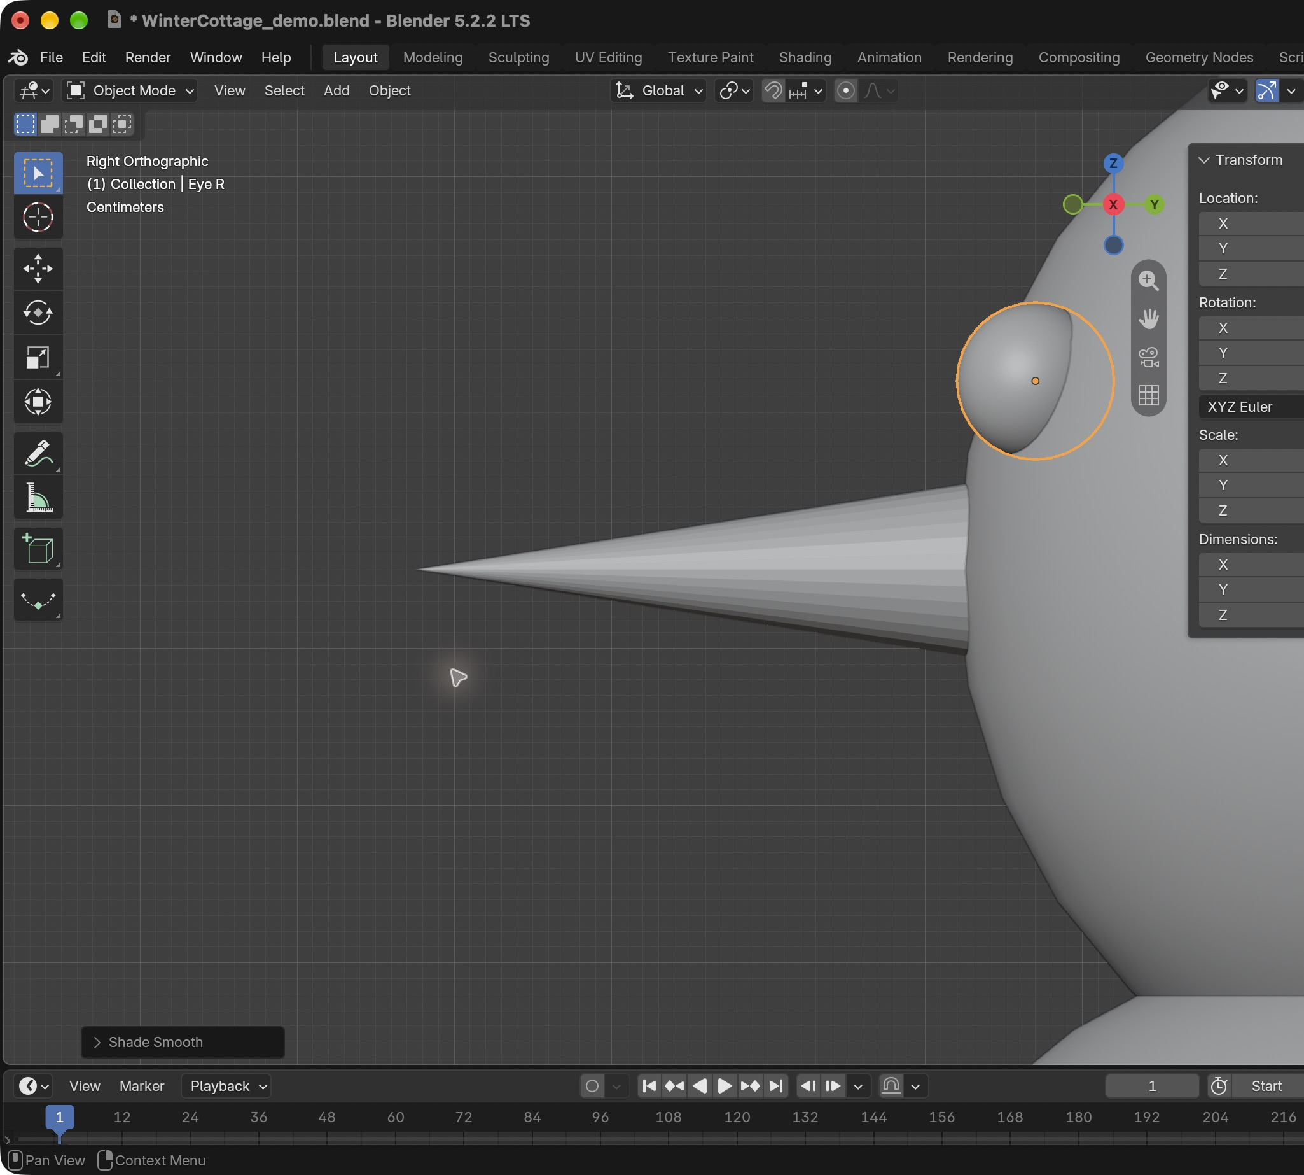Open the Playback dropdown

(226, 1086)
